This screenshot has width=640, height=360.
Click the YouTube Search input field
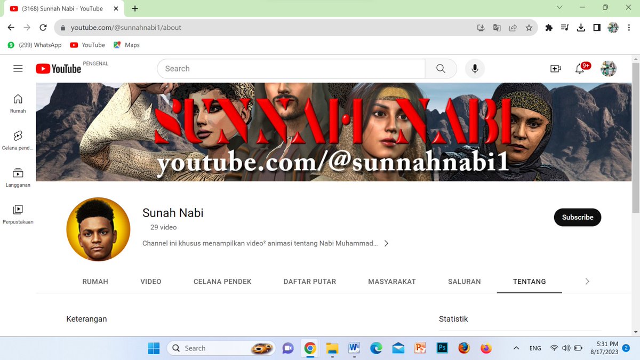(291, 69)
